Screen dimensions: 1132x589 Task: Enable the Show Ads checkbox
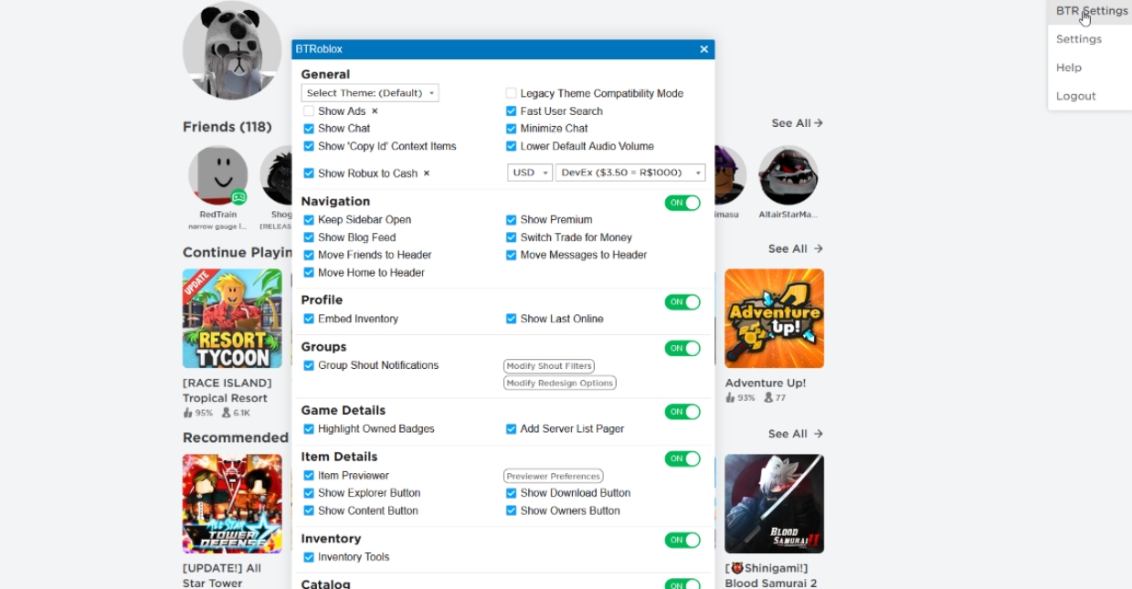(309, 111)
